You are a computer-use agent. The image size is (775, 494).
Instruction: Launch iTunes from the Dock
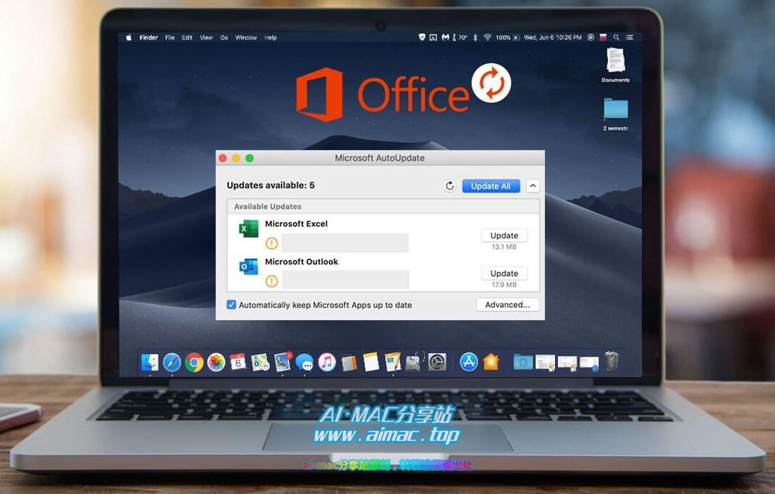point(326,362)
